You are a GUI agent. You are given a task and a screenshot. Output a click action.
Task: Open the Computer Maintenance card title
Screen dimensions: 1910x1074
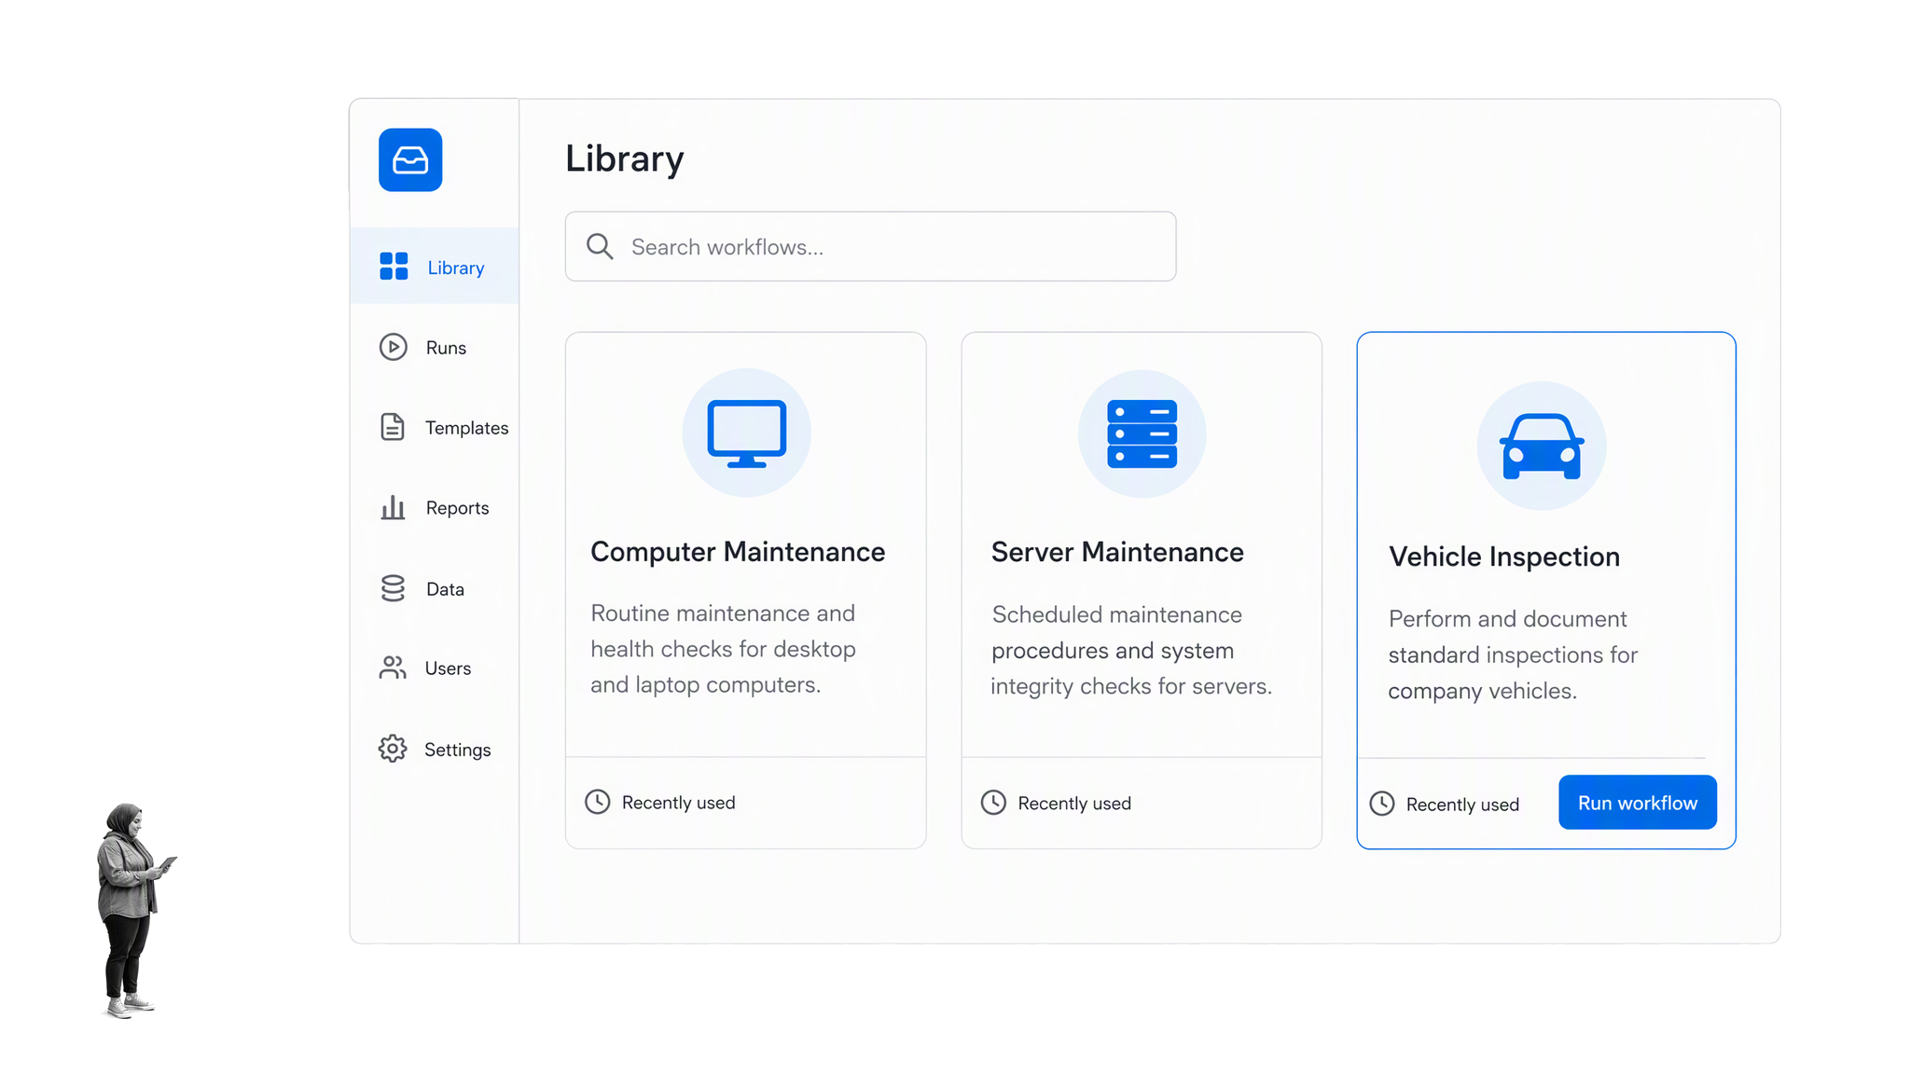click(x=738, y=552)
